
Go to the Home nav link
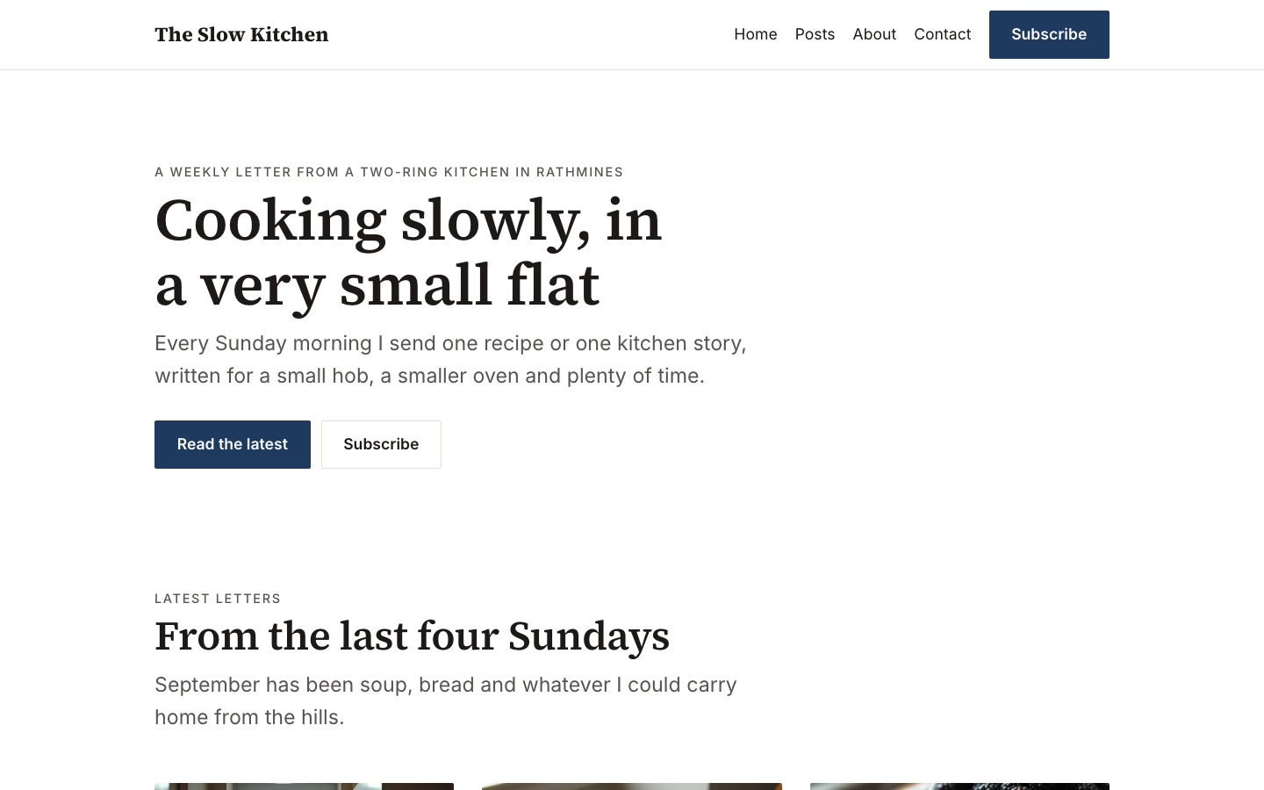756,34
